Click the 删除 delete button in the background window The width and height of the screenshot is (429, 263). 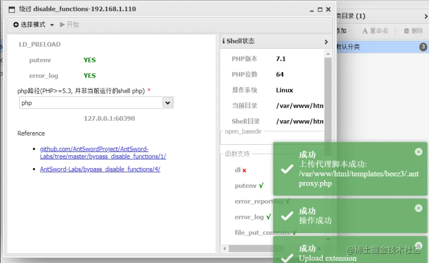(x=413, y=31)
